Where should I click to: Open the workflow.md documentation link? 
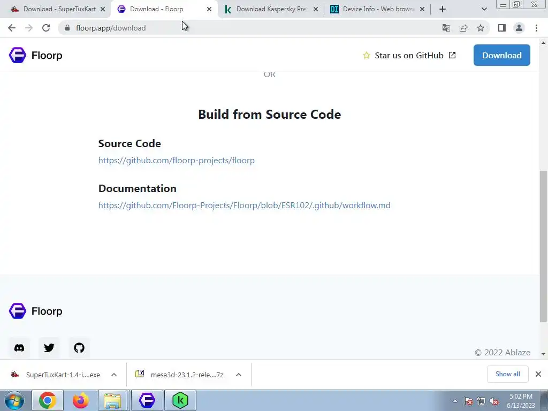[x=244, y=205]
